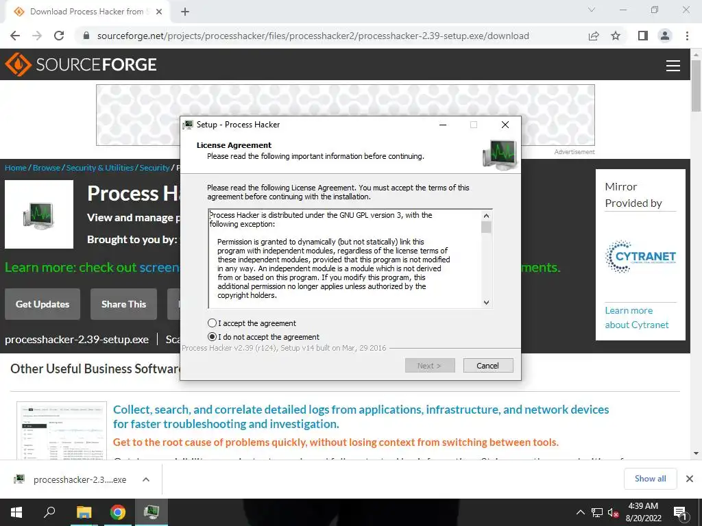Expand download item options chevron
This screenshot has height=526, width=702.
click(146, 479)
